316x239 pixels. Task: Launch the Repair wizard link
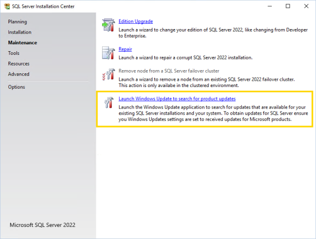coord(125,49)
